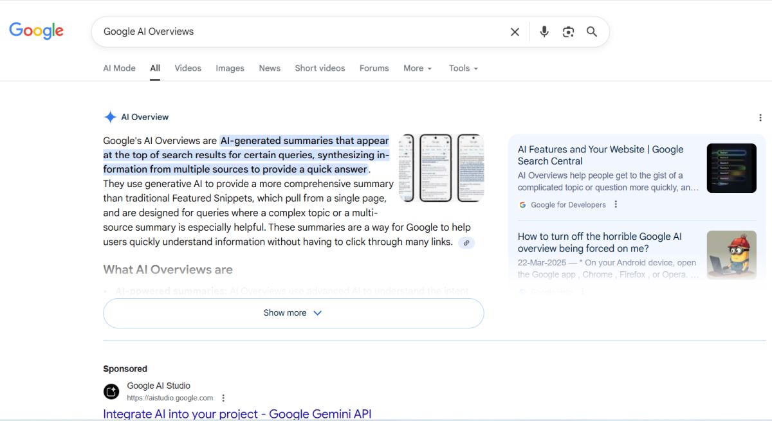Click the magnifying glass search button

click(x=592, y=32)
